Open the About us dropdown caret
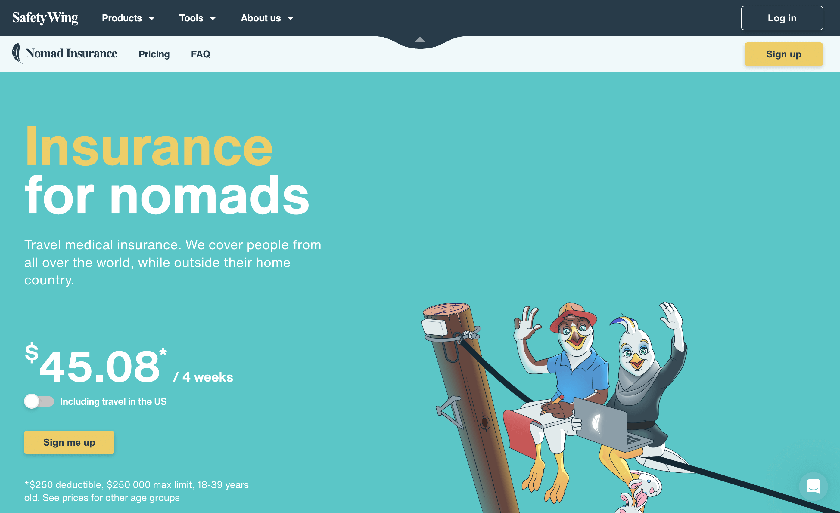The height and width of the screenshot is (513, 840). 291,18
